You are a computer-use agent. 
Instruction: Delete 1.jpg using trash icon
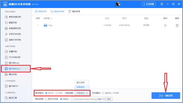(x=177, y=25)
